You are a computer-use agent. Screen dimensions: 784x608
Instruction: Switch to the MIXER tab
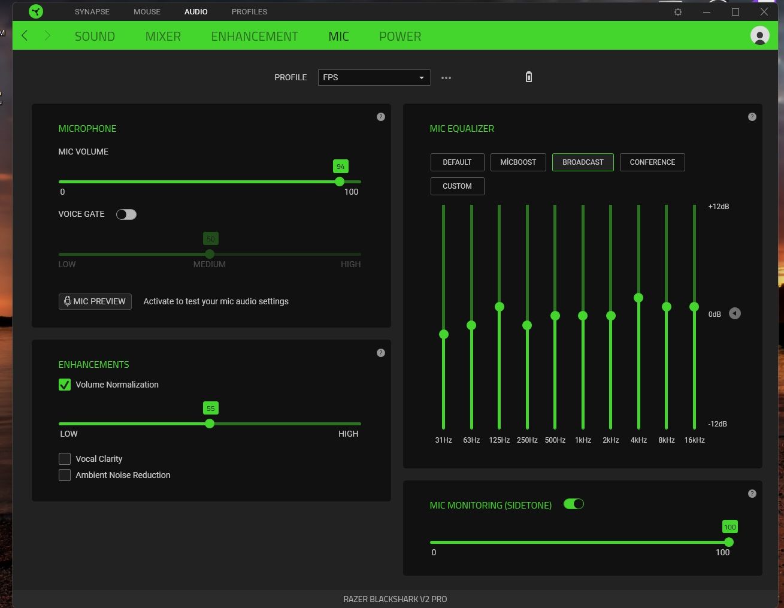pyautogui.click(x=163, y=37)
